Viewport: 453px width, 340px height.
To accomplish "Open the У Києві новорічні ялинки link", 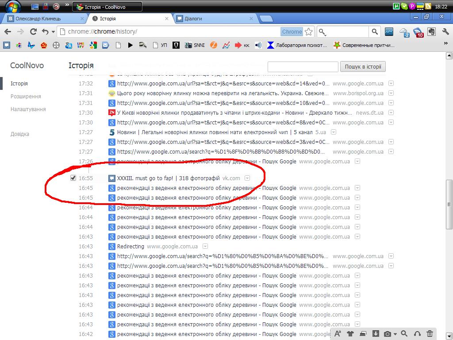I will tap(234, 112).
